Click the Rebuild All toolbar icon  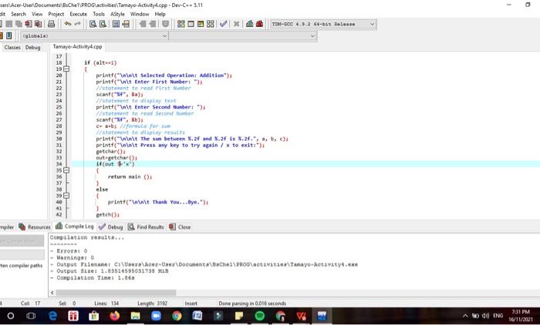pos(210,24)
